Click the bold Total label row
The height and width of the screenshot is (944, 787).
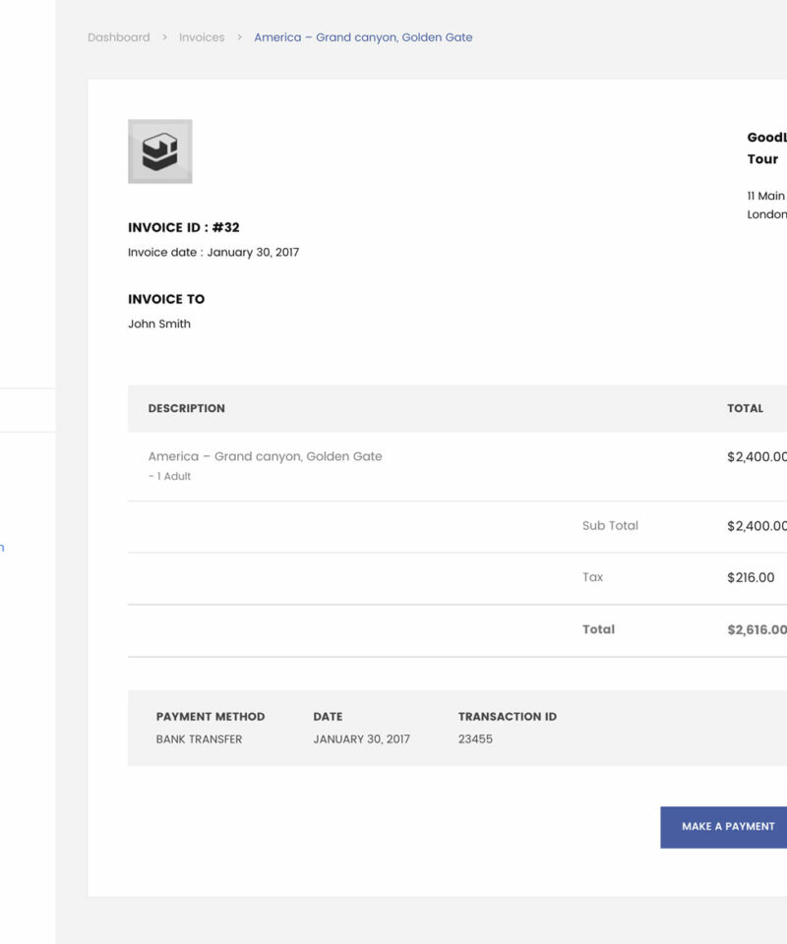pos(598,629)
